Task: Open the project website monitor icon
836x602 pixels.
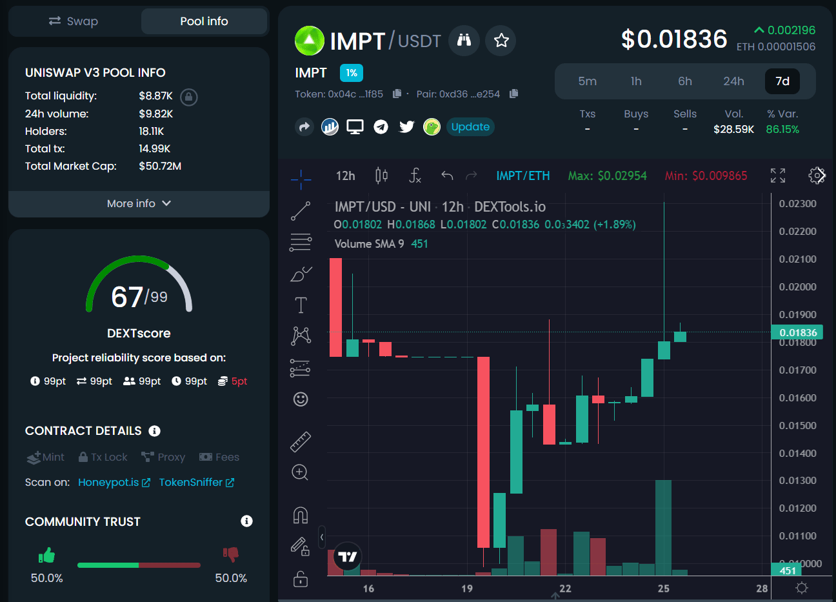Action: [x=355, y=126]
